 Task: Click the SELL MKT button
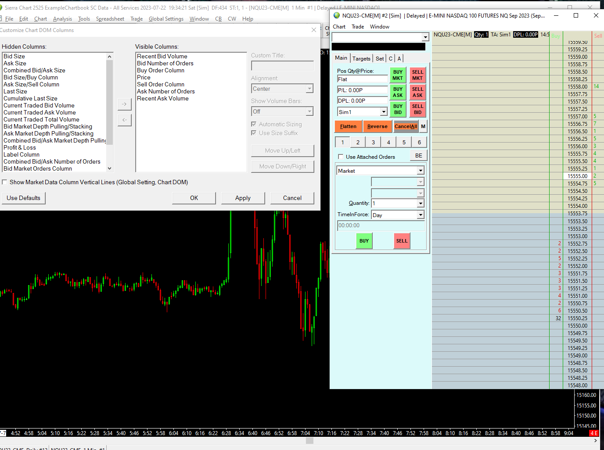pyautogui.click(x=417, y=75)
